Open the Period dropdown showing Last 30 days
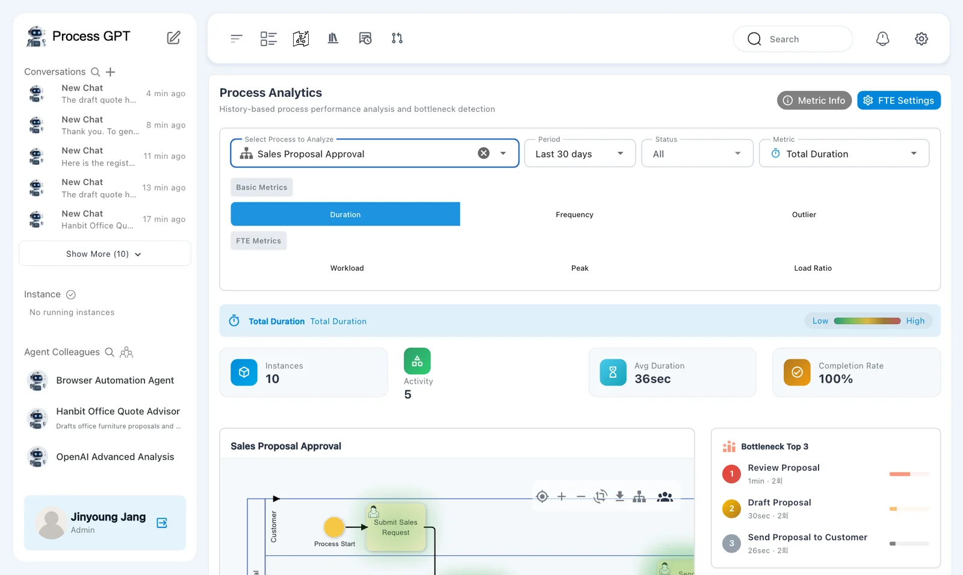 click(x=580, y=153)
